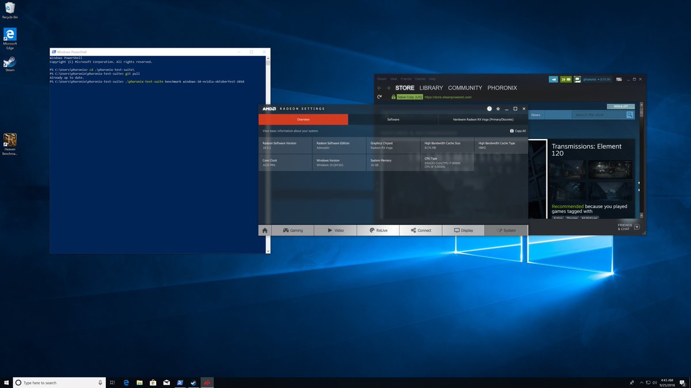Click Copy All in Radeon Settings
Screen dimensions: 691x388
(518, 130)
